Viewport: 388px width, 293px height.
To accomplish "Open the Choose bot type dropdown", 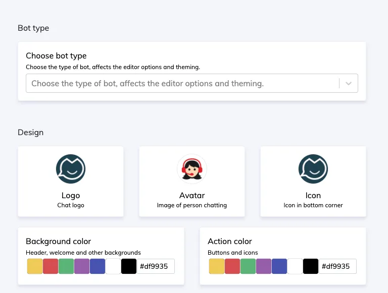I will click(x=192, y=83).
